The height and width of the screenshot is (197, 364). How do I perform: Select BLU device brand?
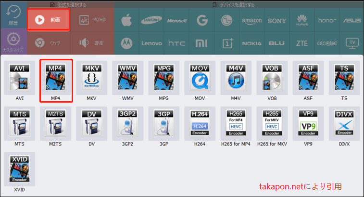click(277, 43)
